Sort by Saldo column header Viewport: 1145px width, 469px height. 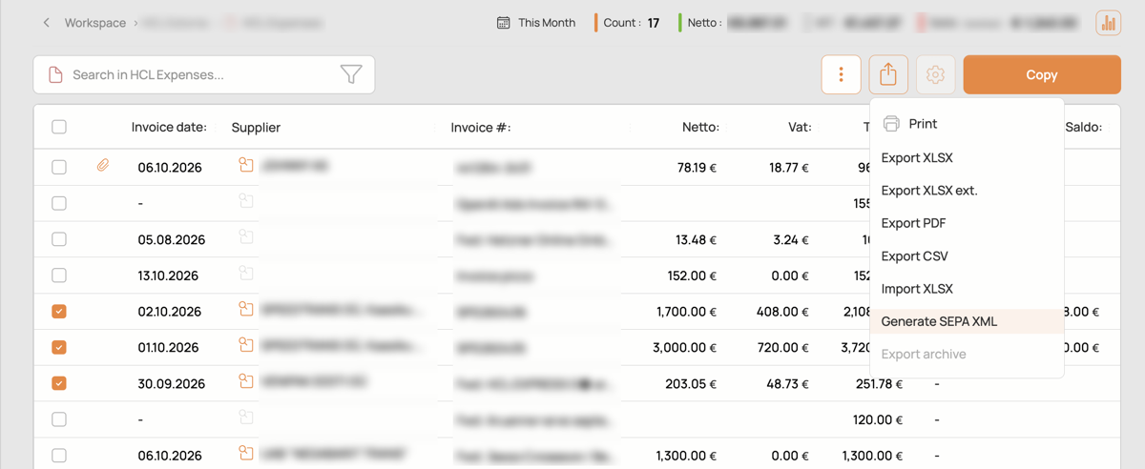pos(1084,127)
